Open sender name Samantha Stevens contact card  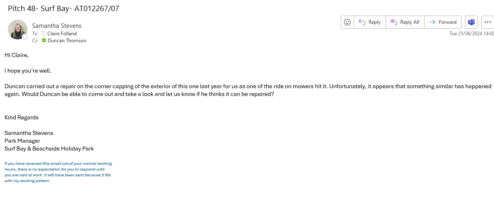point(57,26)
